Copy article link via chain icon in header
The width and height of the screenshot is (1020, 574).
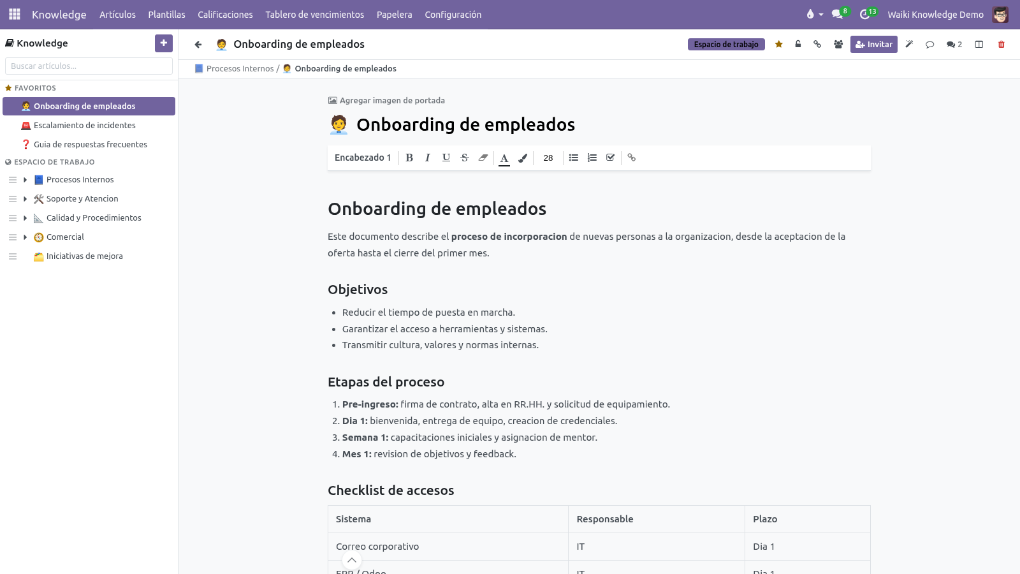(x=817, y=44)
